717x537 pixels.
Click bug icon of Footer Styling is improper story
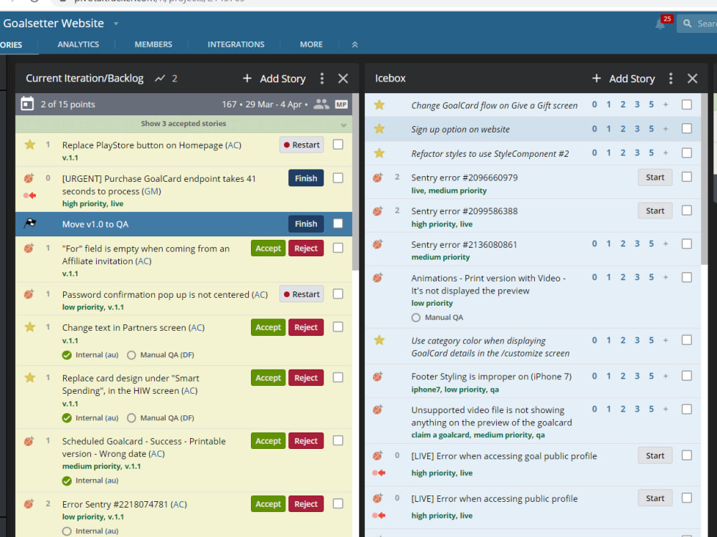tap(378, 377)
